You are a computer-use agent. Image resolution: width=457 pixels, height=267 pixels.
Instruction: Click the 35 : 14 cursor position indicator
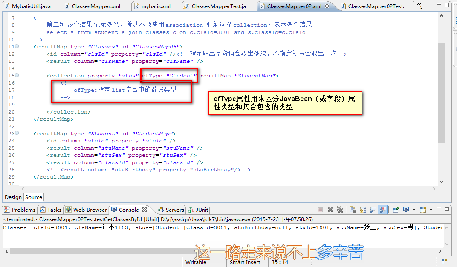(x=280, y=262)
